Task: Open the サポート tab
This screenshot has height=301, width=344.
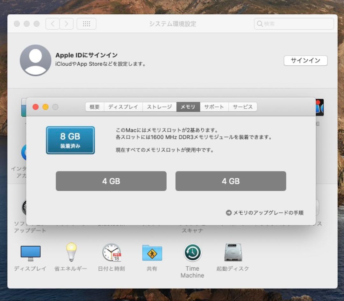Action: [x=214, y=107]
